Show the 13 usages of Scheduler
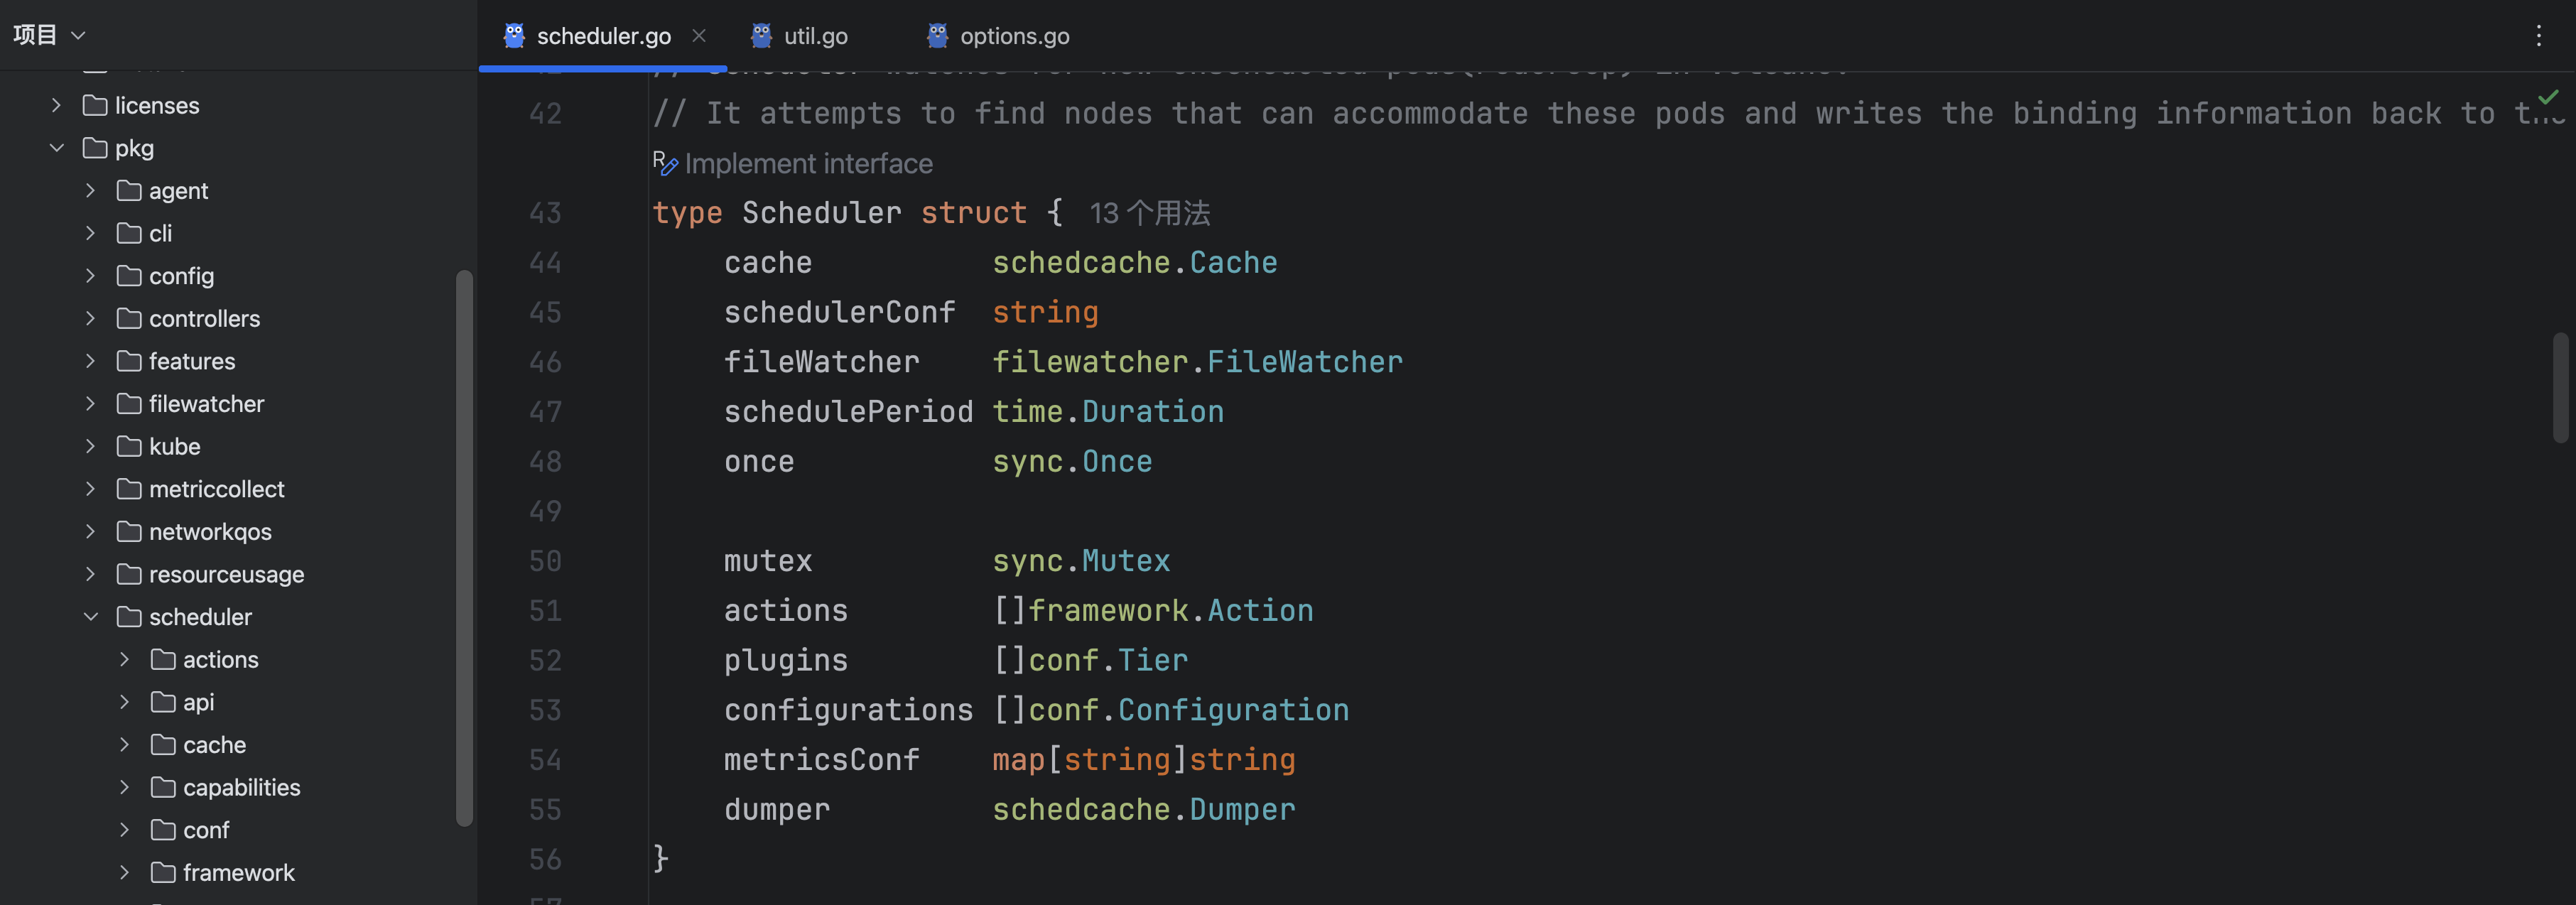Image resolution: width=2576 pixels, height=905 pixels. click(x=1149, y=213)
